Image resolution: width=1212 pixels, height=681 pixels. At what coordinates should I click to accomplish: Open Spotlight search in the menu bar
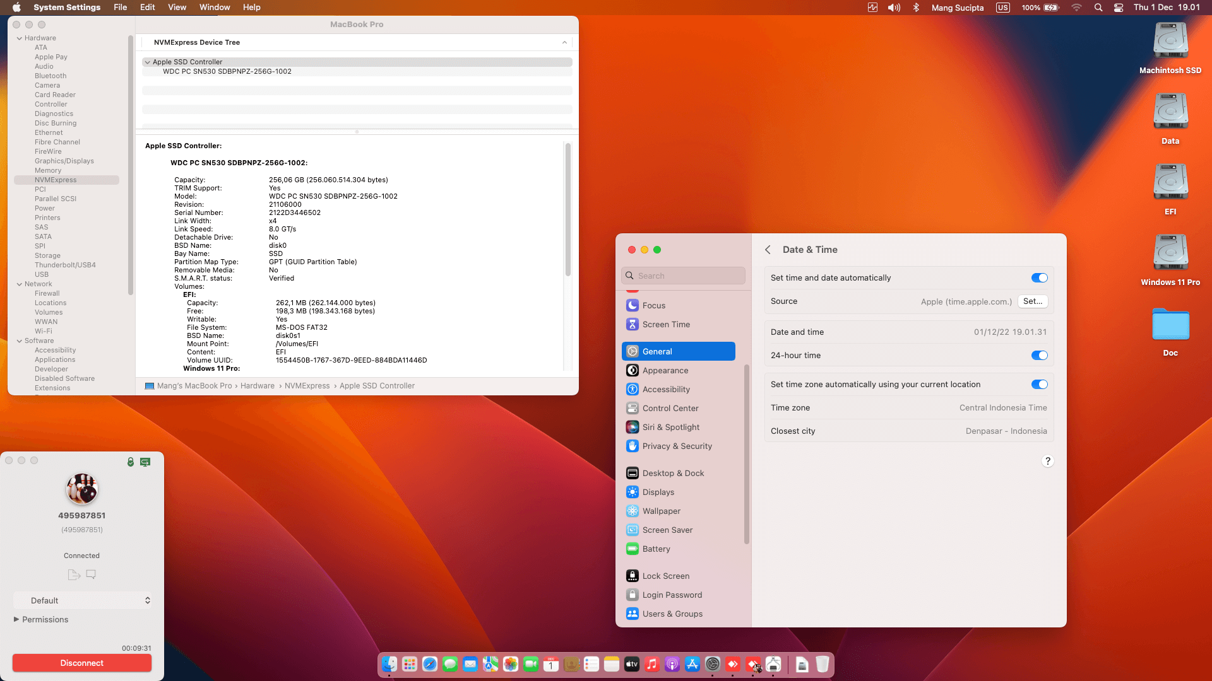tap(1098, 8)
